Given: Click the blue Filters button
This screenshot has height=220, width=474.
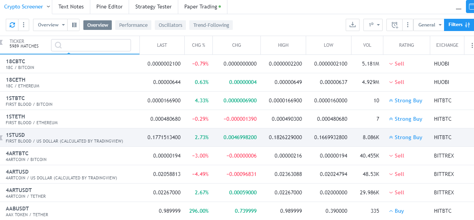Looking at the screenshot, I should 459,25.
